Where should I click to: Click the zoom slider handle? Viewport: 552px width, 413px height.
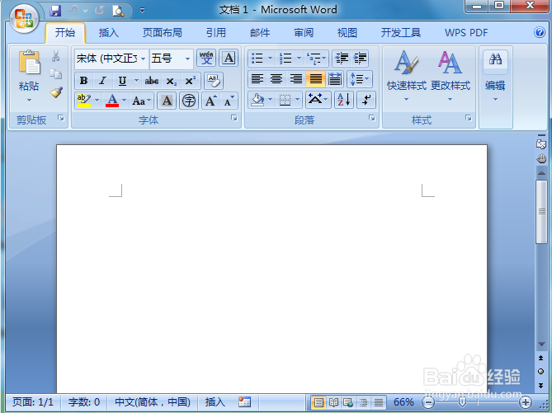point(462,401)
